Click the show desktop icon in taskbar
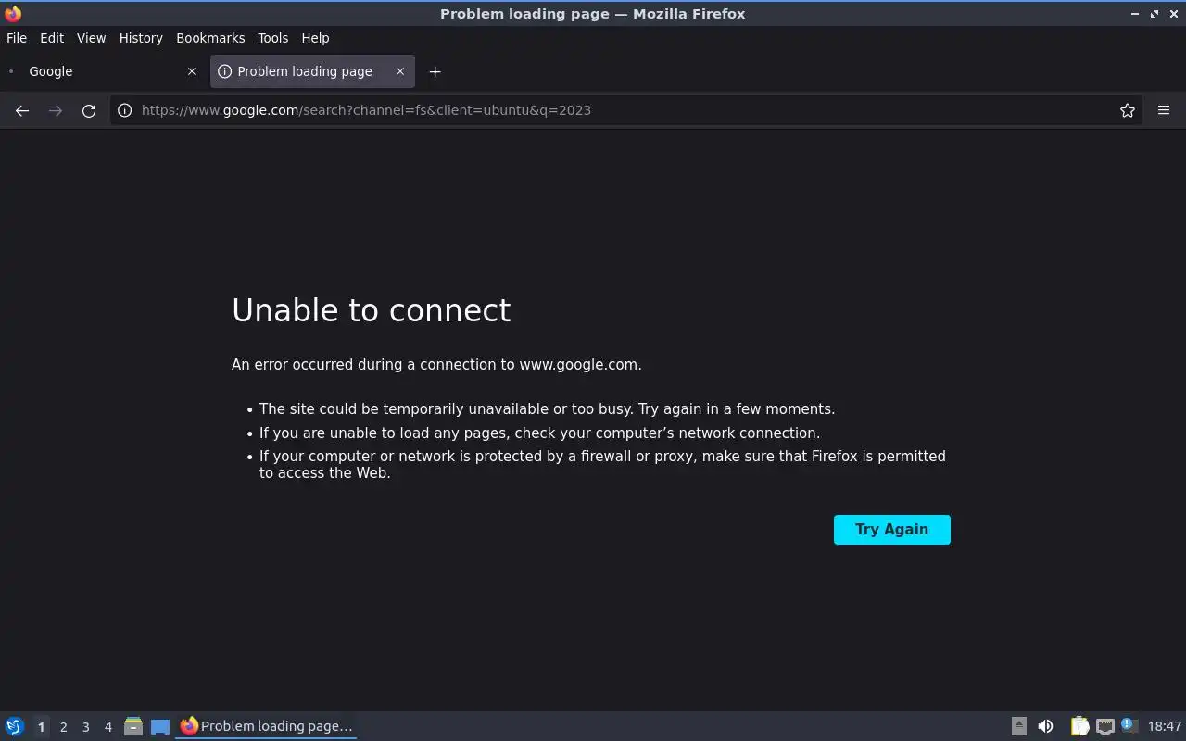 point(160,726)
